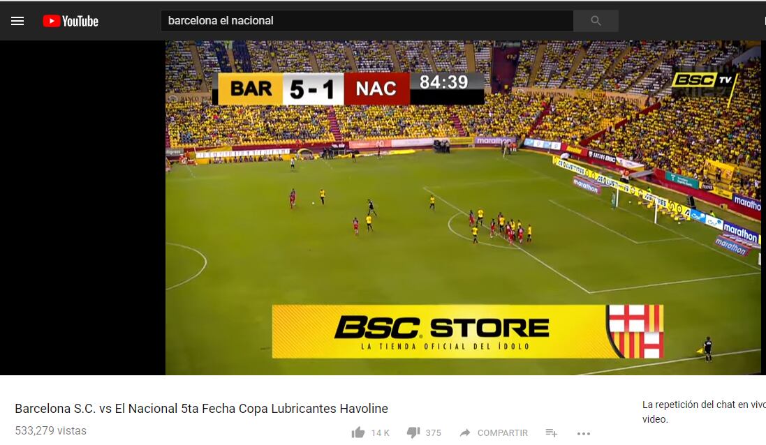This screenshot has height=445, width=766.
Task: Click the BSC STORE banner ad
Action: 468,331
